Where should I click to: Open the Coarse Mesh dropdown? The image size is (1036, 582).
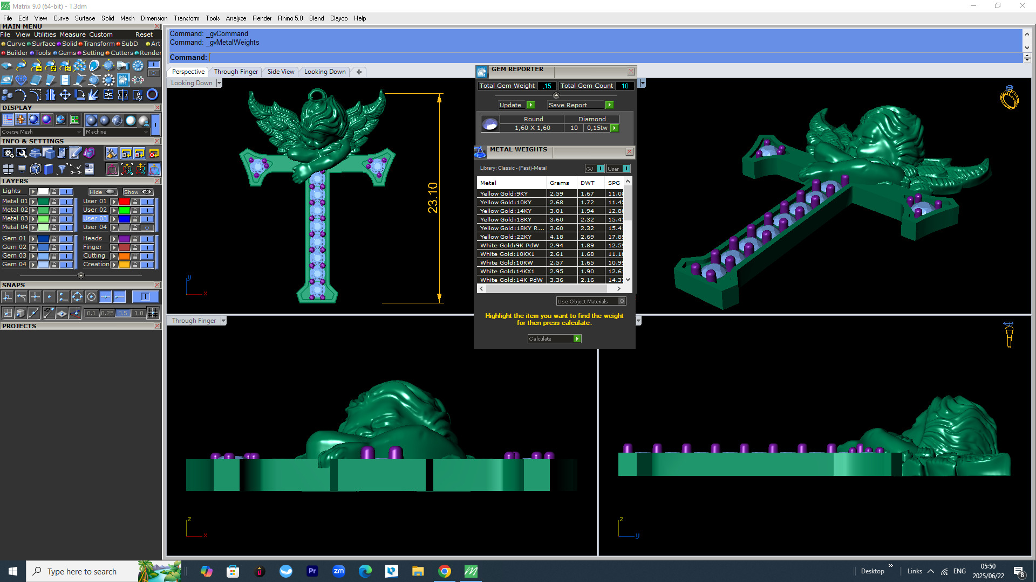(x=79, y=132)
